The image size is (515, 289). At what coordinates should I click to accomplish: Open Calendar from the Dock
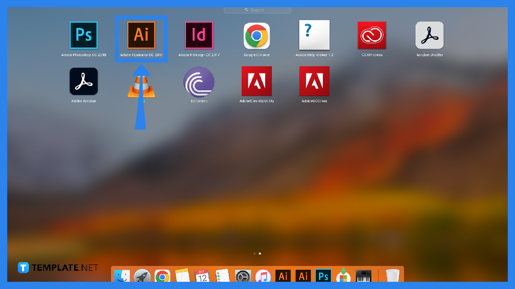(202, 276)
